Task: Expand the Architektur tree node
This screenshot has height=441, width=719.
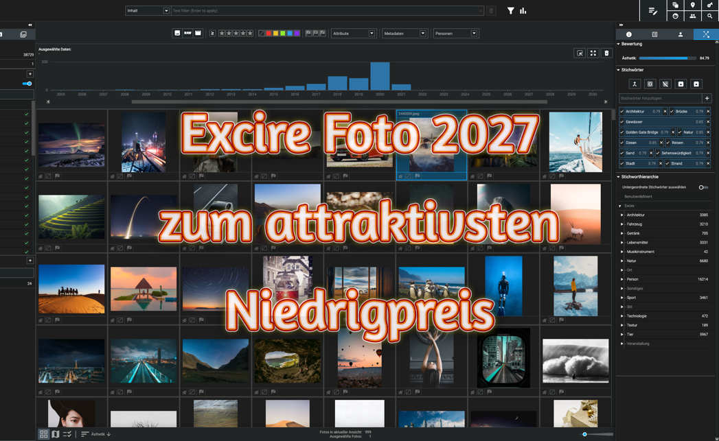Action: [x=622, y=215]
